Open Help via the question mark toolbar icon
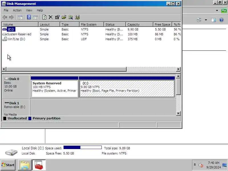The image size is (228, 171). 29,17
